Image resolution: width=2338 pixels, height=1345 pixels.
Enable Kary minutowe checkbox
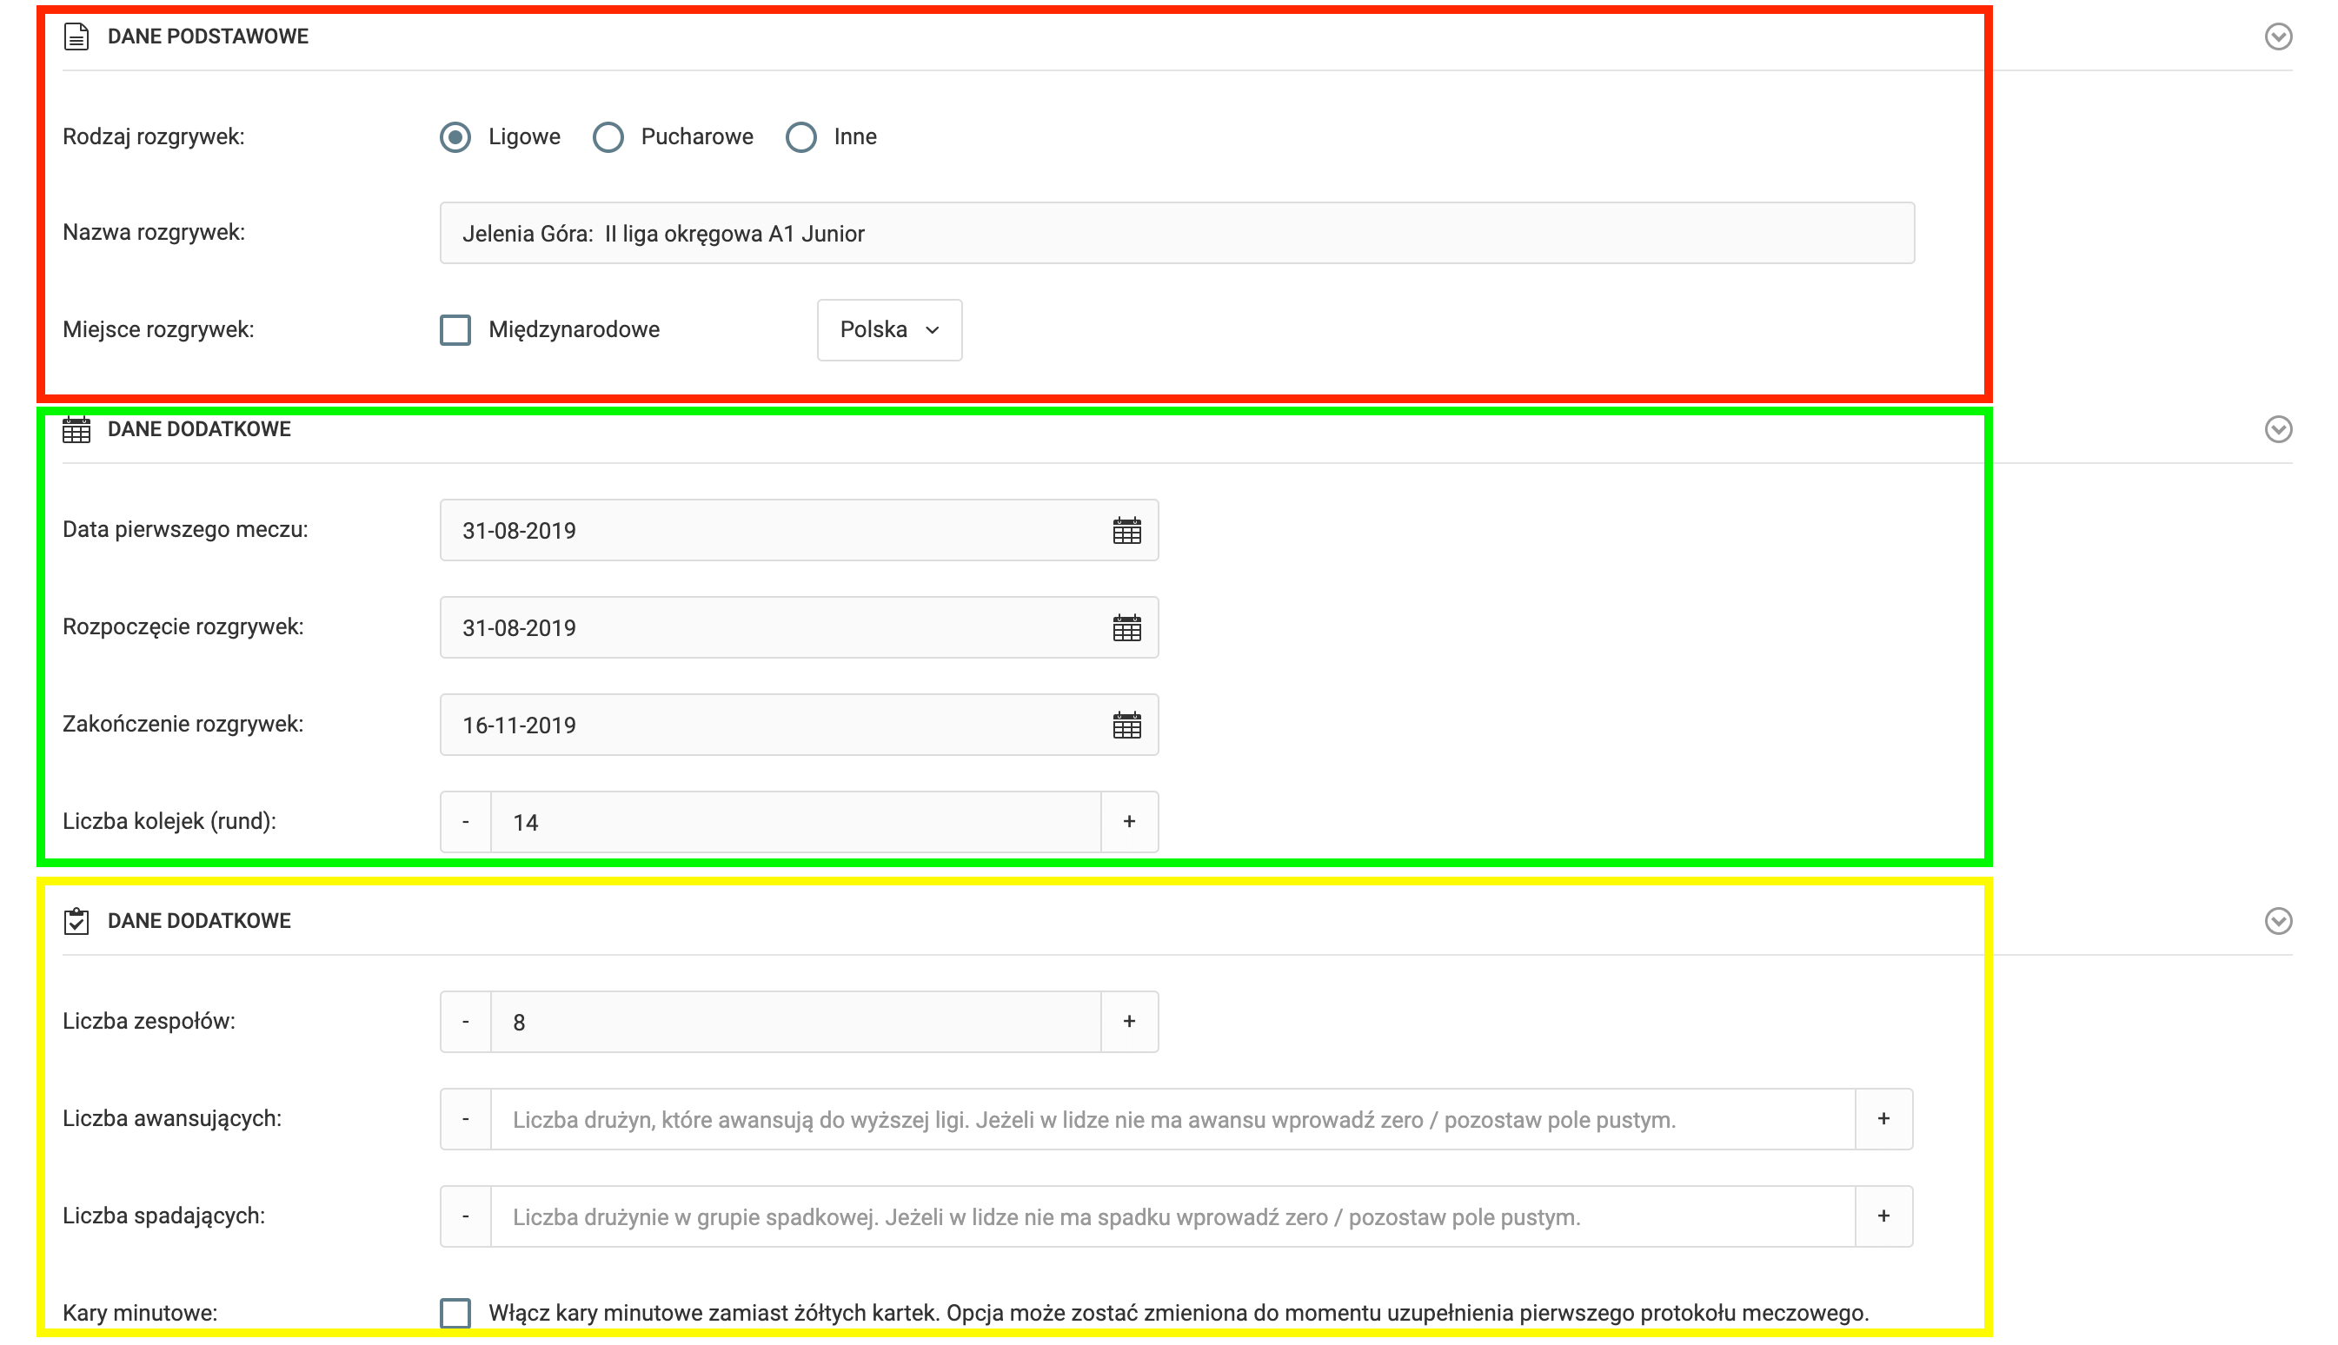[455, 1313]
